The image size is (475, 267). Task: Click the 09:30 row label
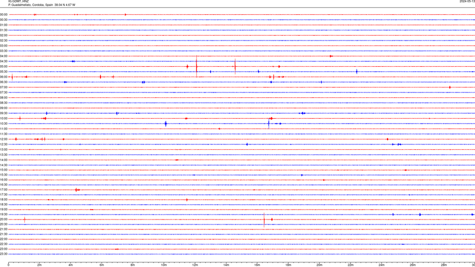[x=3, y=113]
